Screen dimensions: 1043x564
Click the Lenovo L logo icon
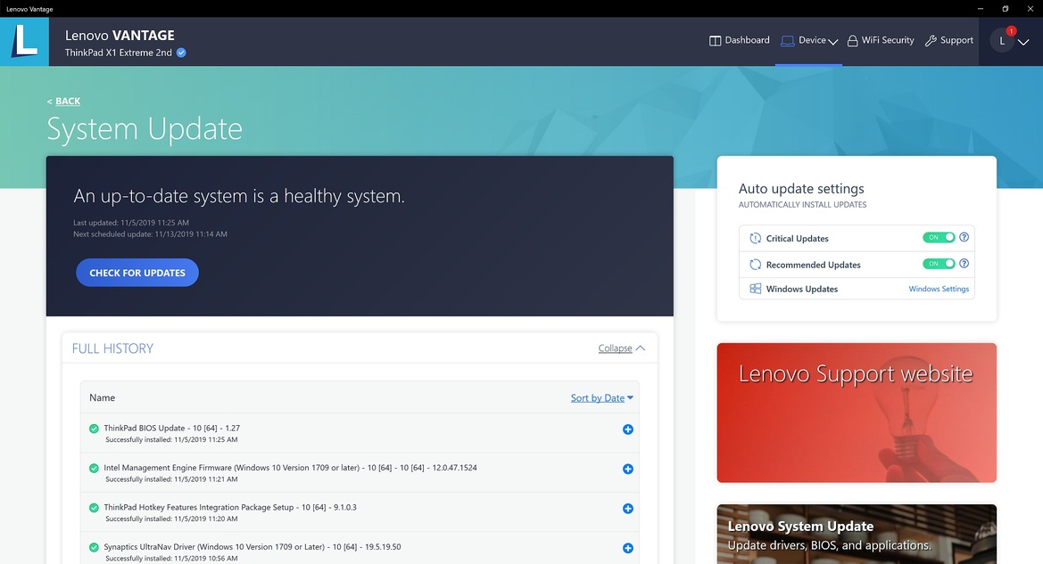[25, 41]
